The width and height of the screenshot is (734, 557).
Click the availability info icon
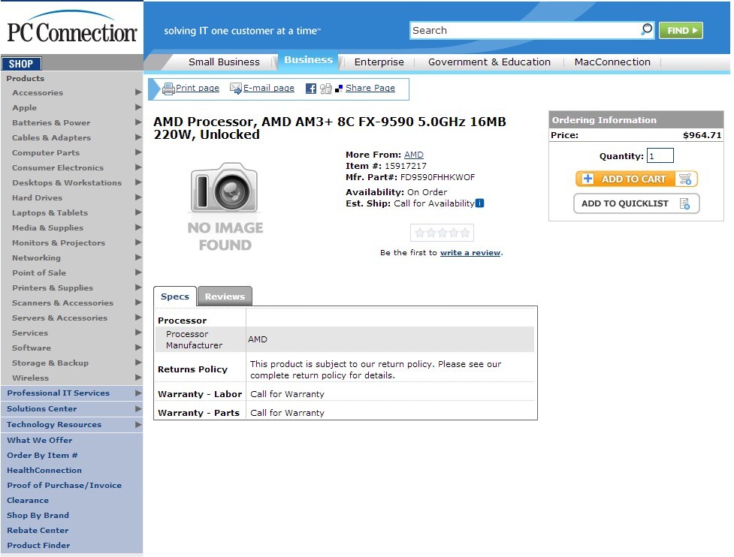point(480,203)
